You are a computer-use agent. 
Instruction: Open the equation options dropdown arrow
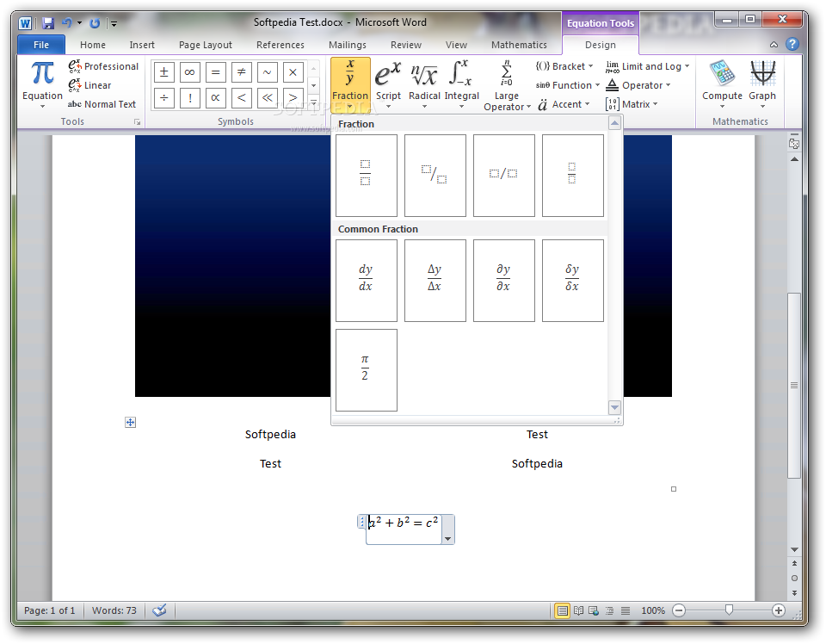click(447, 538)
